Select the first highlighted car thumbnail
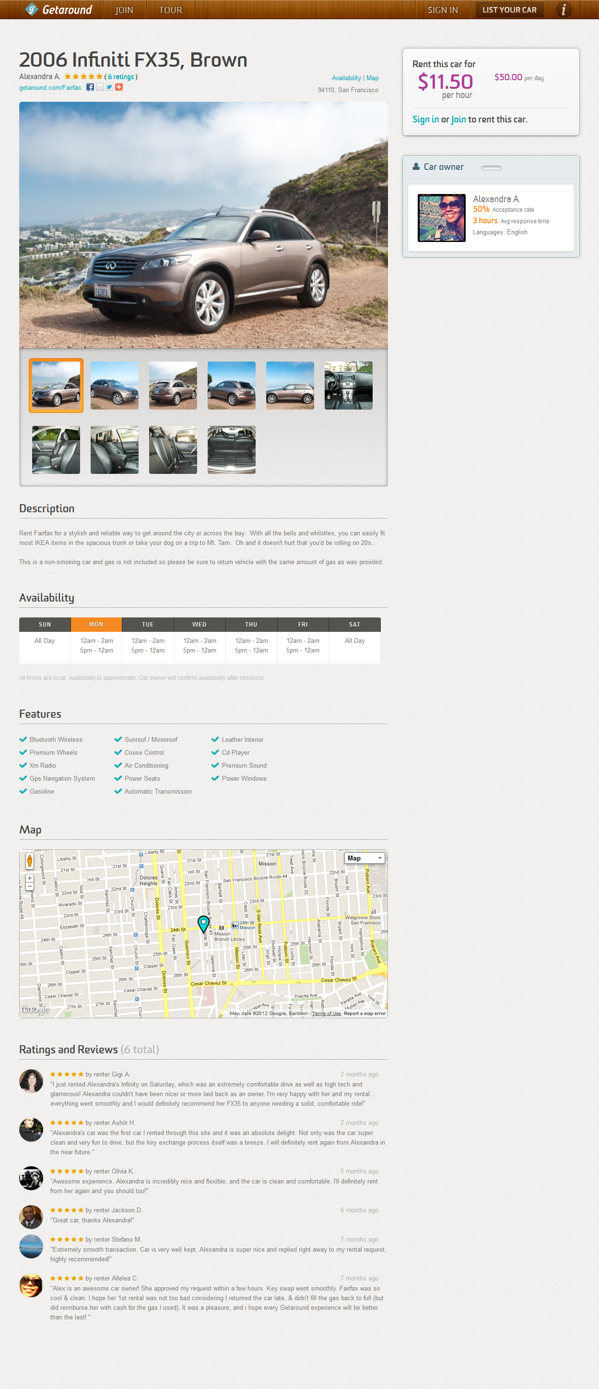Viewport: 599px width, 1389px height. tap(56, 386)
